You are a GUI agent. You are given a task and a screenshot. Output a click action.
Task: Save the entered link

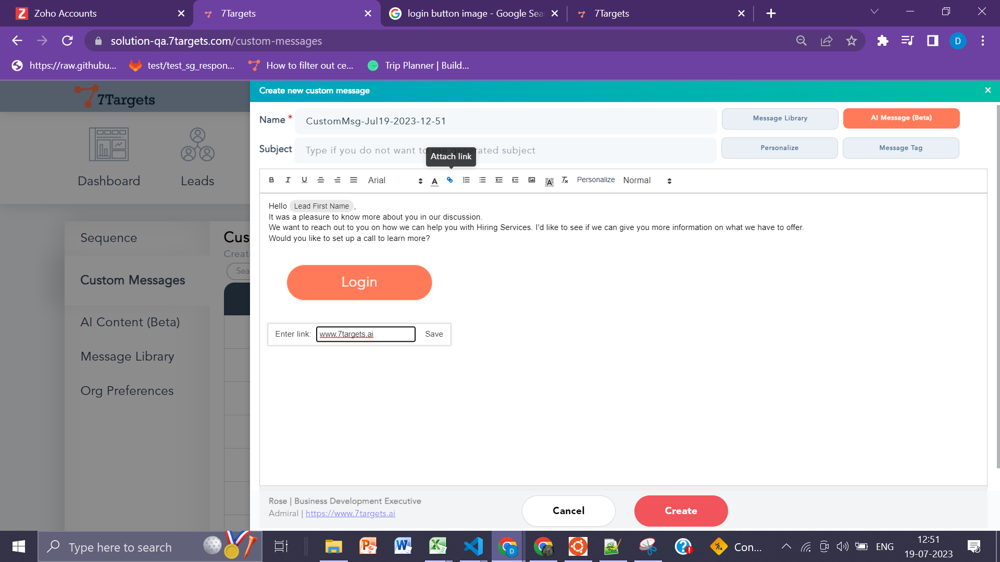coord(434,334)
